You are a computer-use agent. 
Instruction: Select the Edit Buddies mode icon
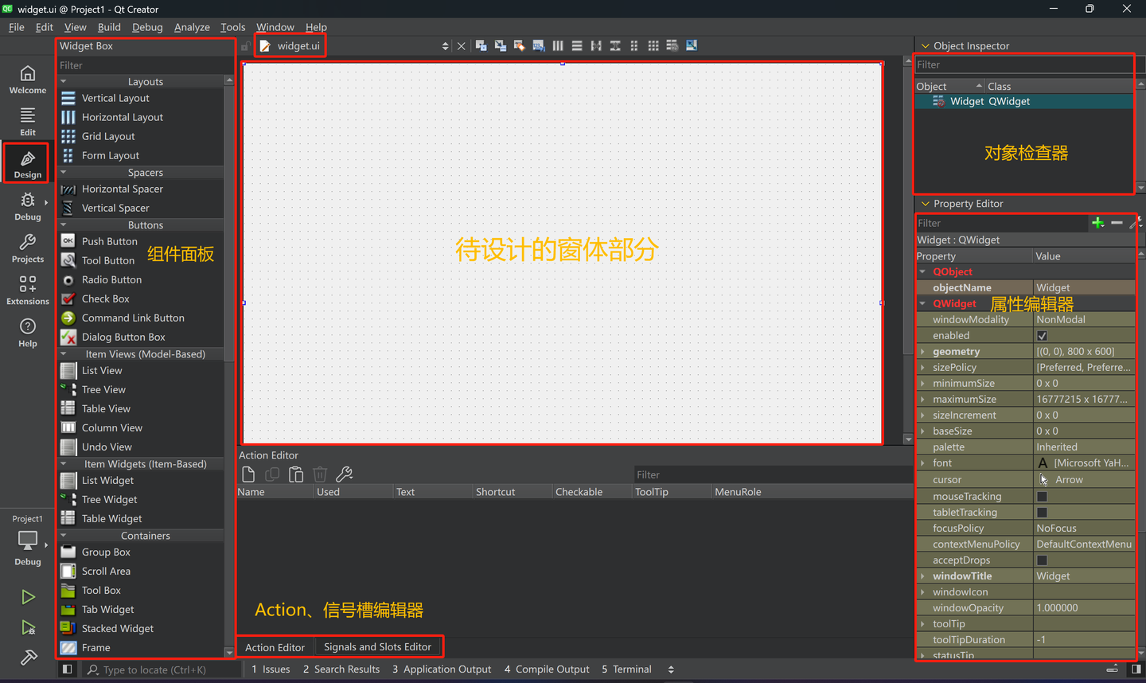[x=519, y=45]
